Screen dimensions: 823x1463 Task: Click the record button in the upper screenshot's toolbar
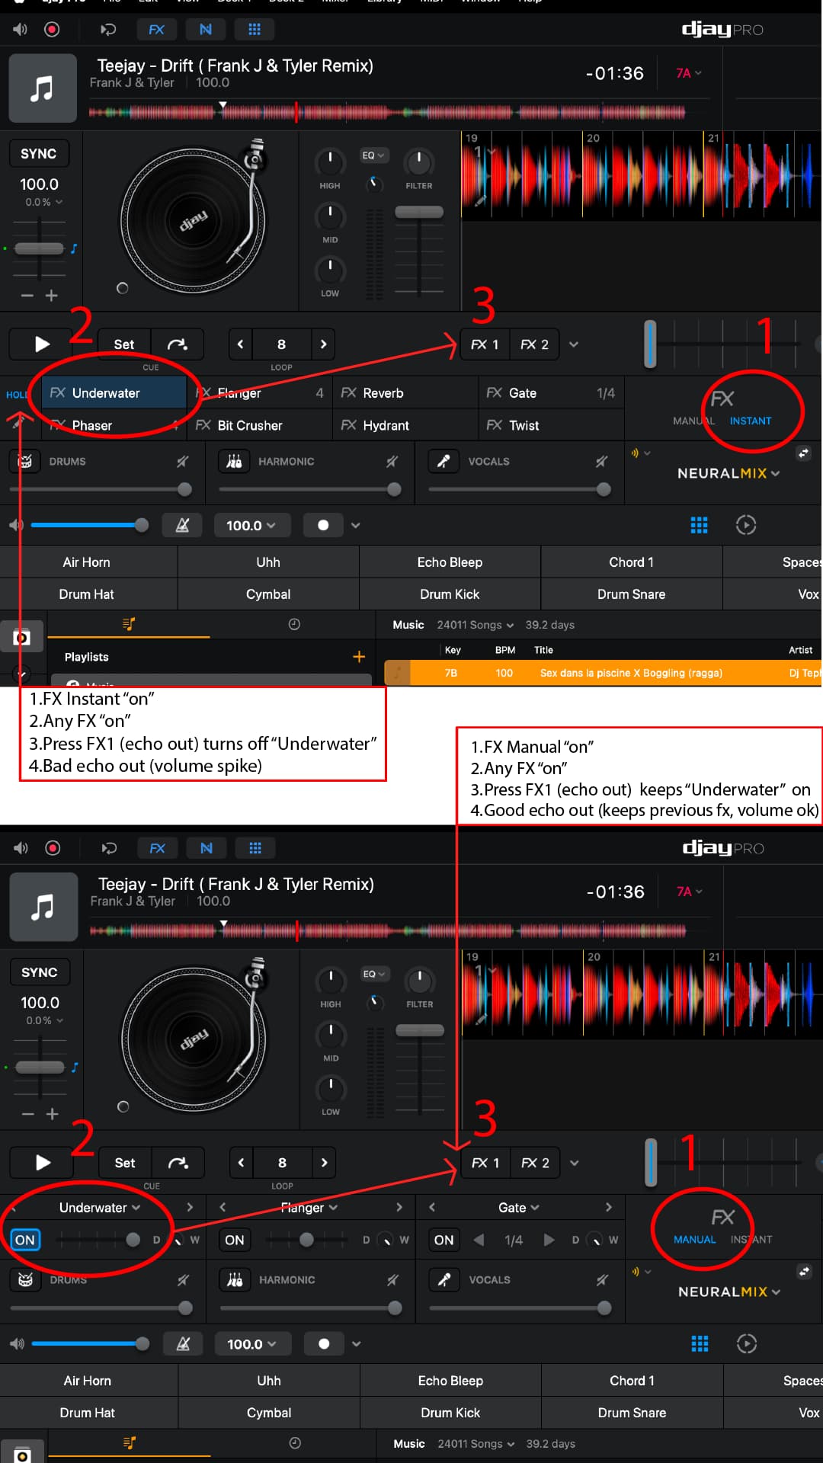coord(52,30)
